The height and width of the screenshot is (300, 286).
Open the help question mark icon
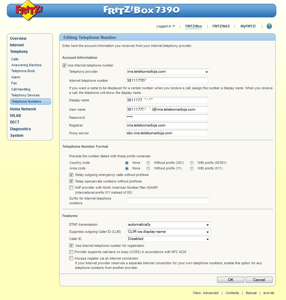pos(269,26)
